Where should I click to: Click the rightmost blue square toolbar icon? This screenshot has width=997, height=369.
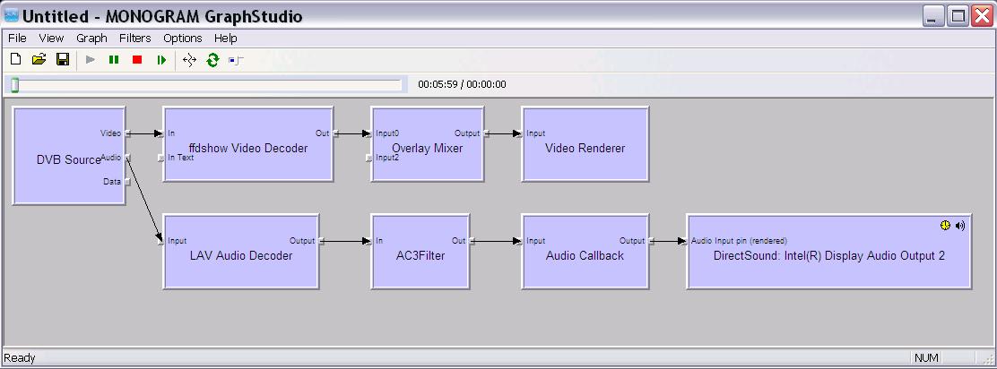tap(236, 60)
